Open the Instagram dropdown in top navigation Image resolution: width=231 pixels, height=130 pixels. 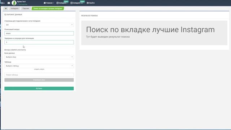point(62,3)
